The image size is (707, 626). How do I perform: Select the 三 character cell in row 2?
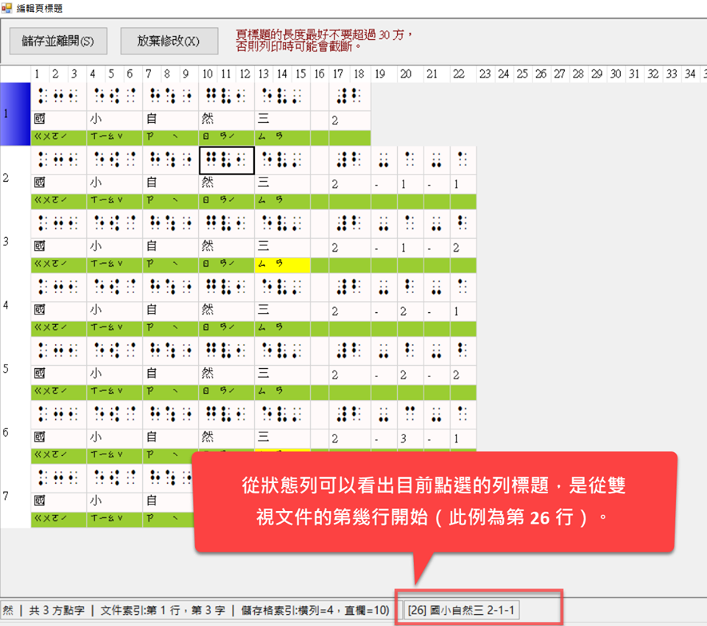(282, 184)
